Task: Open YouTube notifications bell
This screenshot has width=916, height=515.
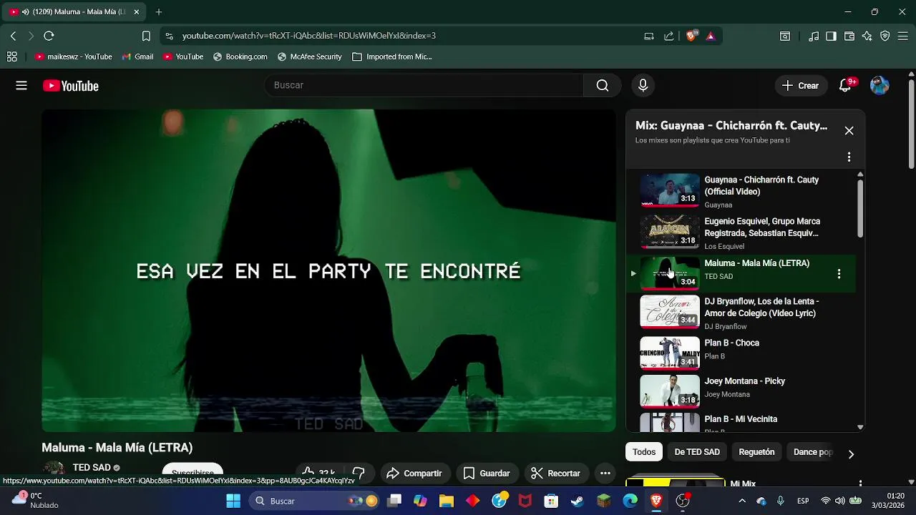Action: tap(845, 86)
